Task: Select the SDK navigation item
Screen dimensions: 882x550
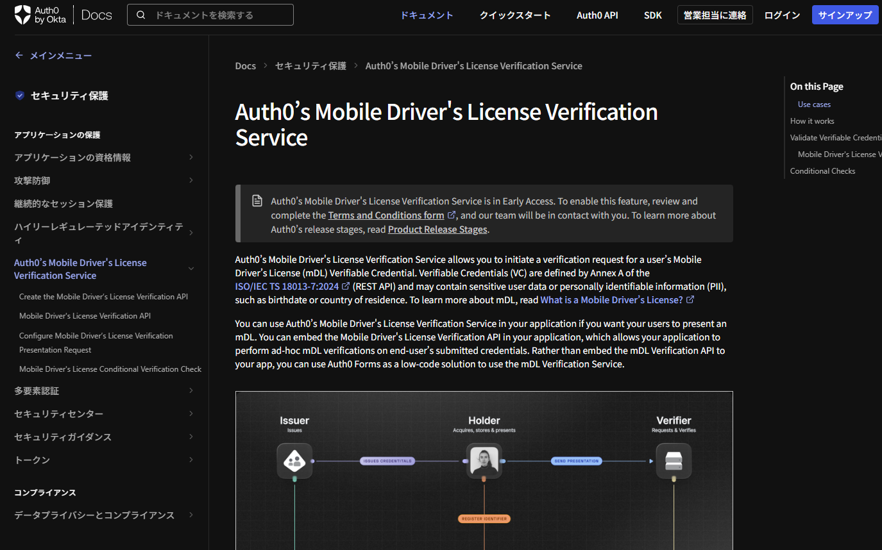Action: pyautogui.click(x=652, y=15)
